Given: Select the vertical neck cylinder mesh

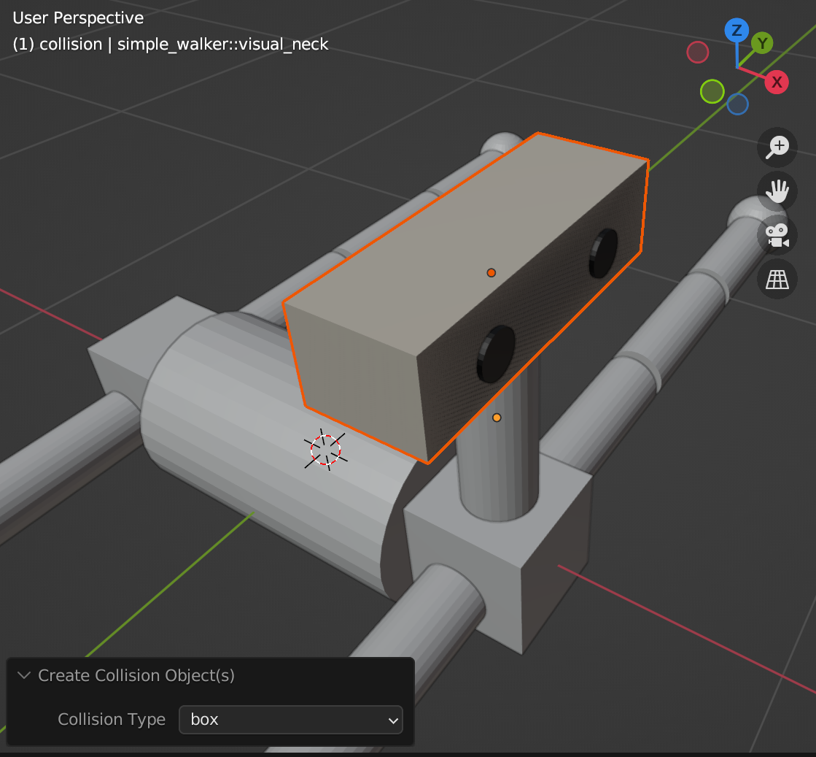Looking at the screenshot, I should 496,474.
